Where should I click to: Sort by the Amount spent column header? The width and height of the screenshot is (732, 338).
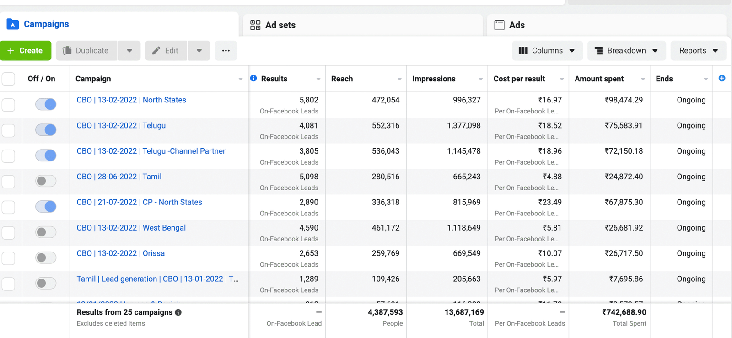tap(599, 79)
